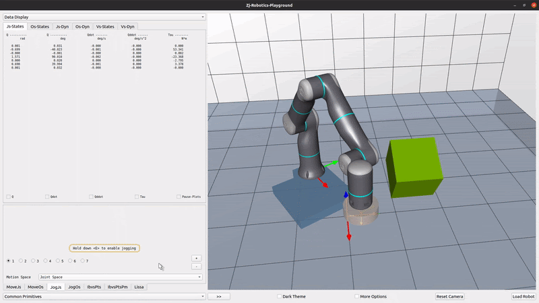Click the minus jog decrement button
This screenshot has height=303, width=539.
click(196, 266)
